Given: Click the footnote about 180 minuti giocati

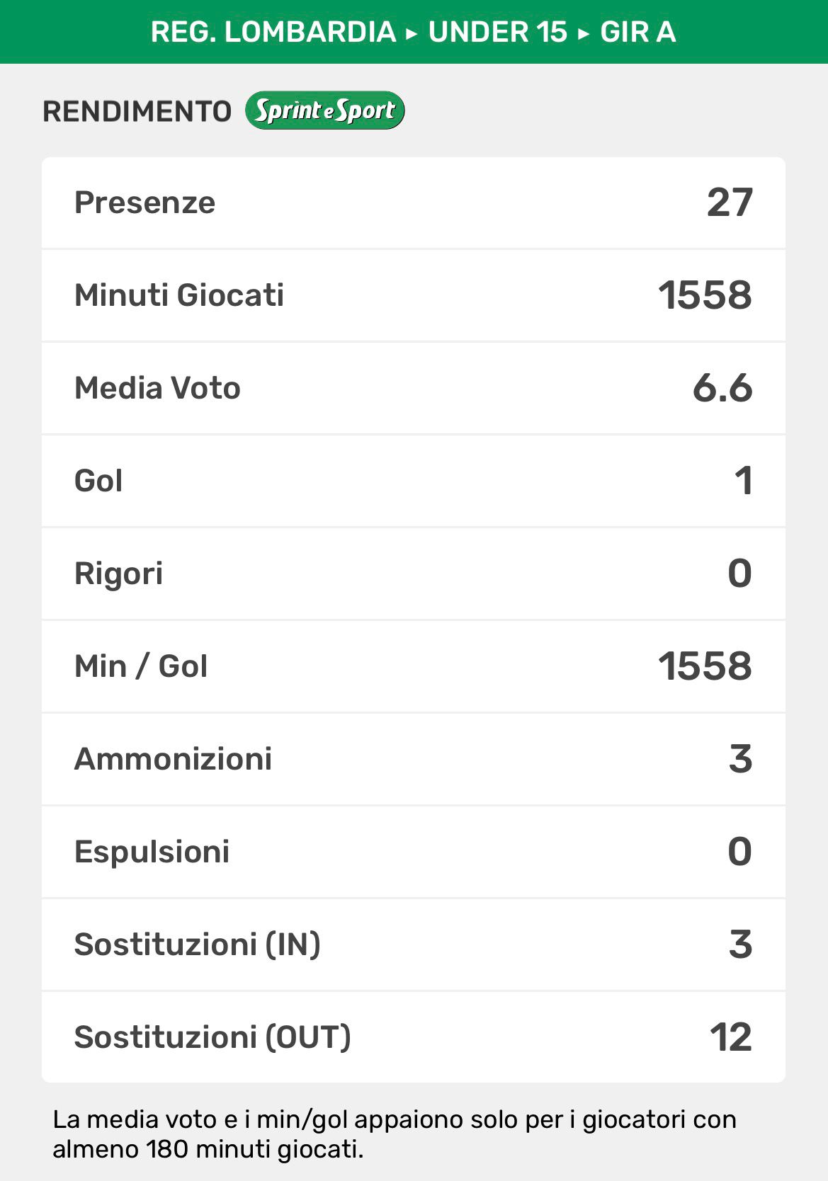Looking at the screenshot, I should tap(394, 1134).
